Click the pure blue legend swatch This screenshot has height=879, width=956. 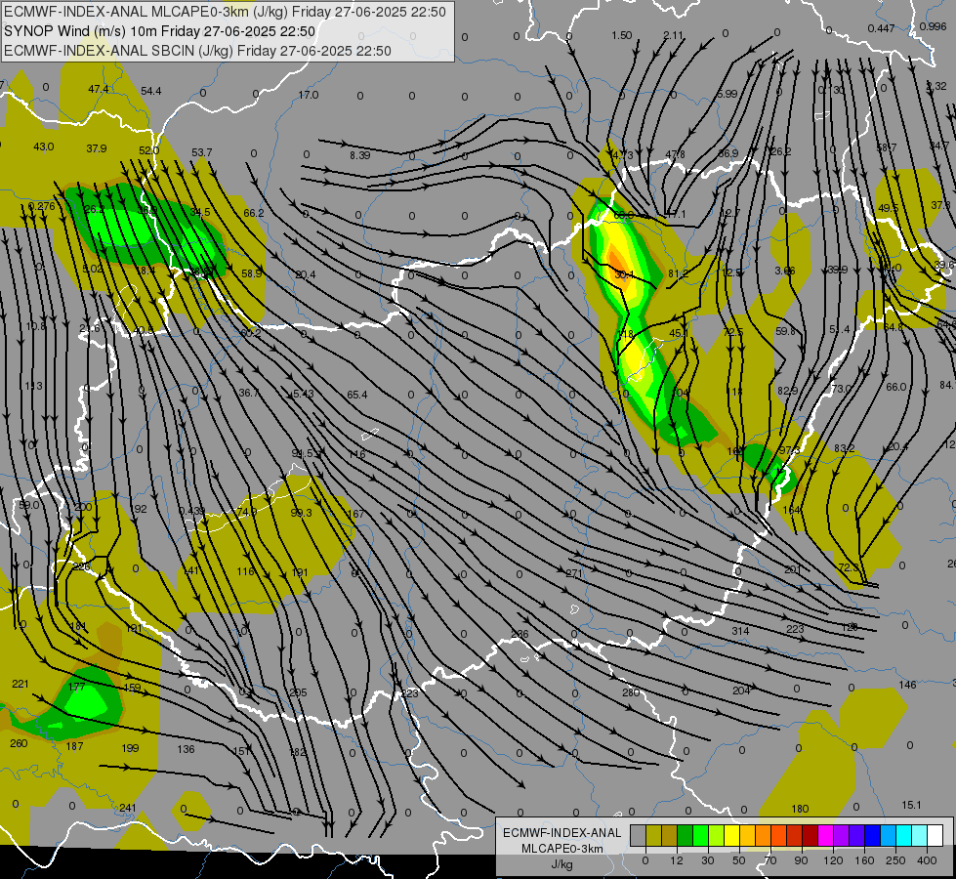click(x=872, y=836)
